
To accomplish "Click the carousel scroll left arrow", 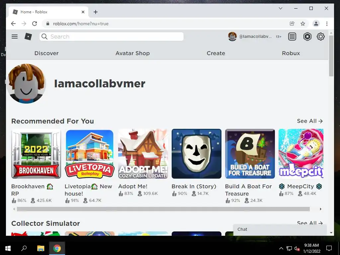I will tap(14, 209).
